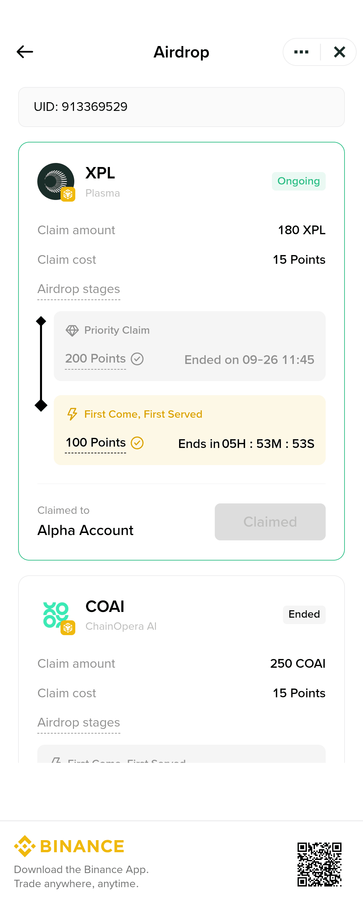Click the top diamond marker on stage timeline
The height and width of the screenshot is (908, 363).
click(41, 321)
